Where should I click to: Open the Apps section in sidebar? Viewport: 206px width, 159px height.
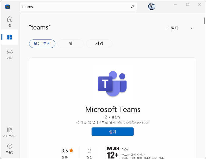(10, 37)
